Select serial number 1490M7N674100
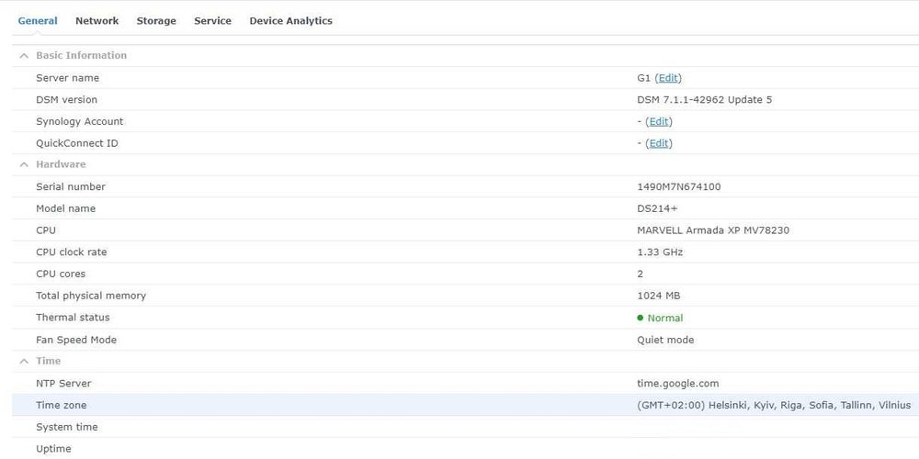The height and width of the screenshot is (459, 919). pos(679,187)
